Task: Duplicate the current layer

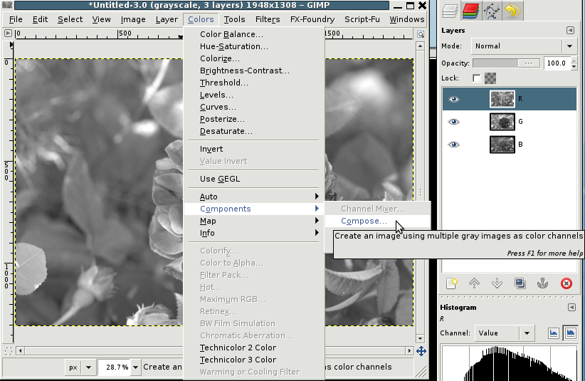Action: (520, 283)
